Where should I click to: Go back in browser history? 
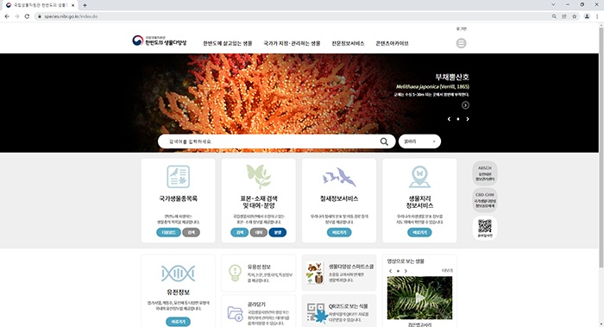coord(7,16)
